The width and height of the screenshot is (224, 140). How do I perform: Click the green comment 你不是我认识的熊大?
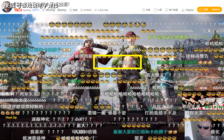[169, 37]
